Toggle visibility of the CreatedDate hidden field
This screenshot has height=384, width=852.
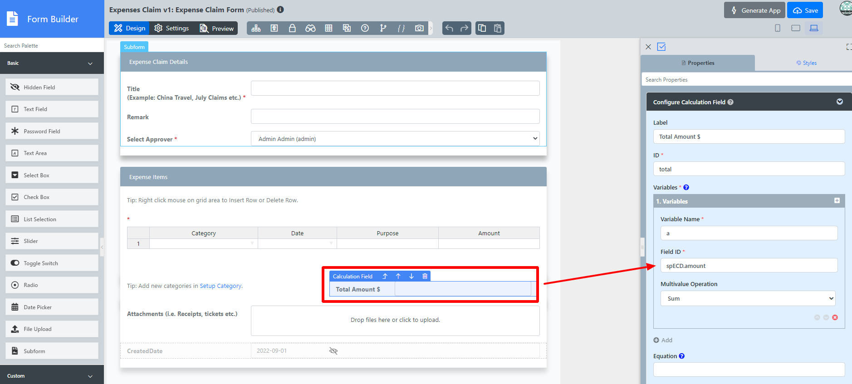click(333, 351)
